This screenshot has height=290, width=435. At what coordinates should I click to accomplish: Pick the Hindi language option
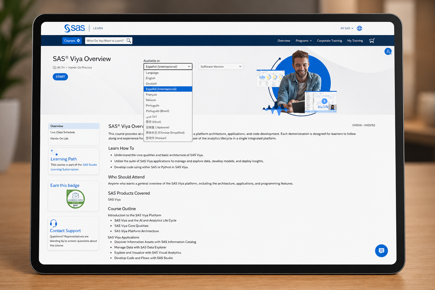tap(168, 122)
